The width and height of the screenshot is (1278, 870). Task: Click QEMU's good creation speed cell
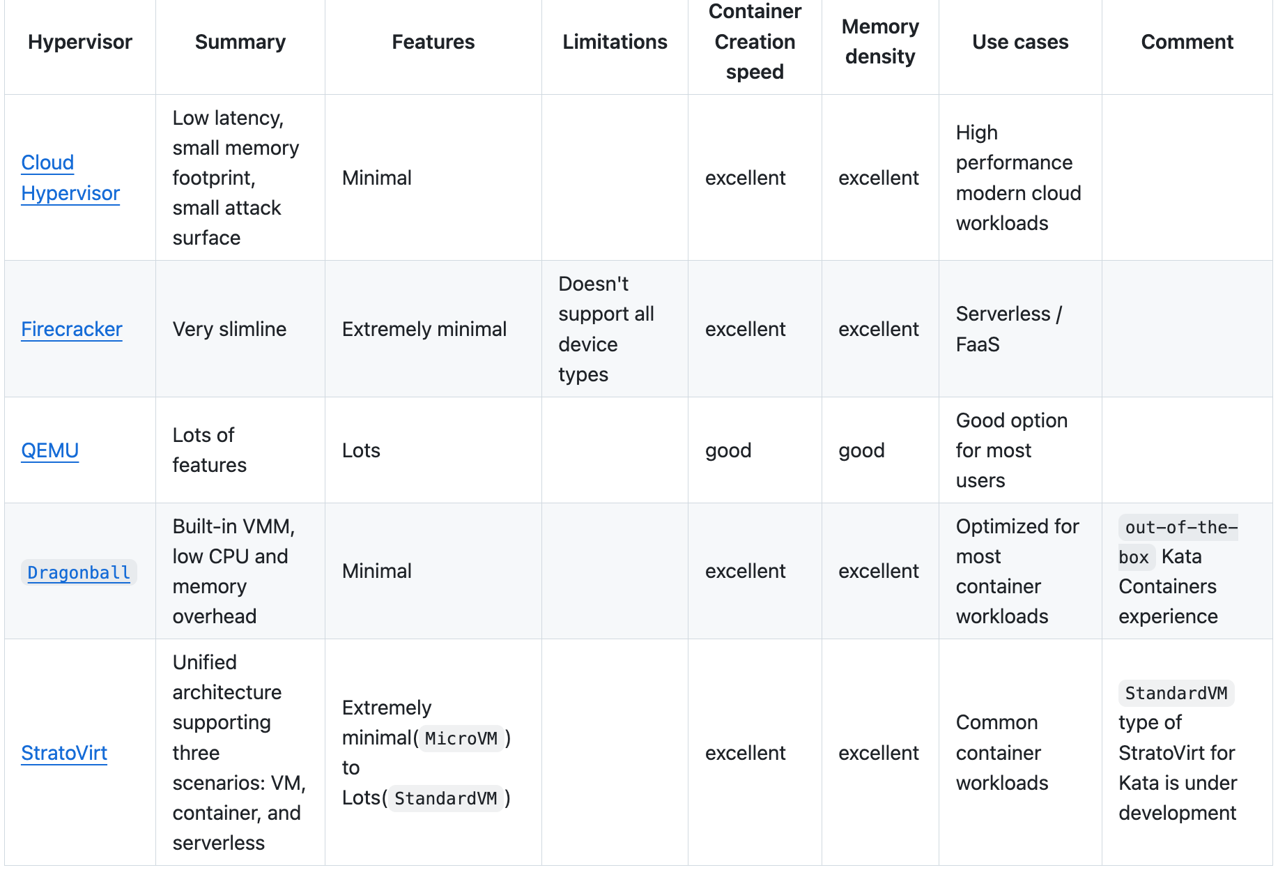coord(728,450)
